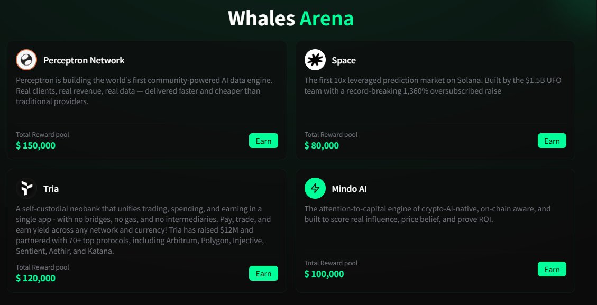Hit the Earn button for Tria
The image size is (597, 305).
[263, 273]
